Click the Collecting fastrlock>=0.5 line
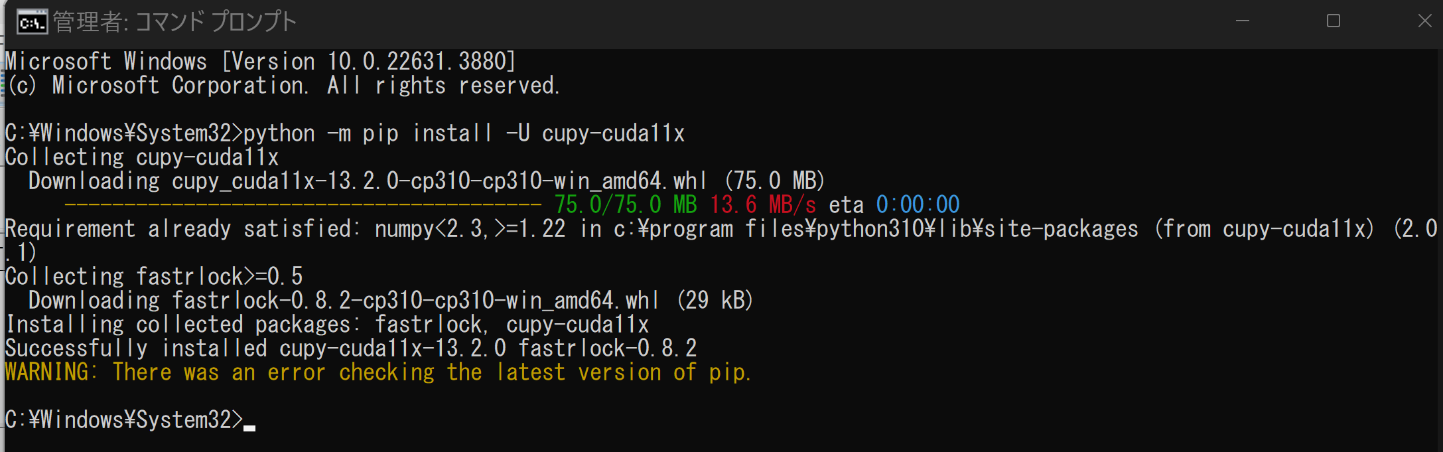Viewport: 1443px width, 452px height. [154, 277]
